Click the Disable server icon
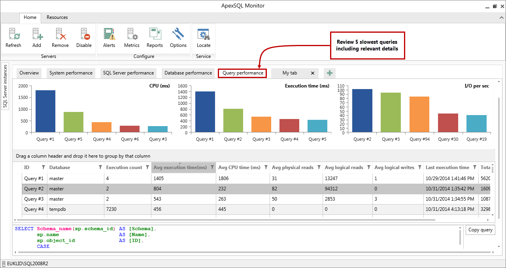This screenshot has width=506, height=268. point(84,34)
